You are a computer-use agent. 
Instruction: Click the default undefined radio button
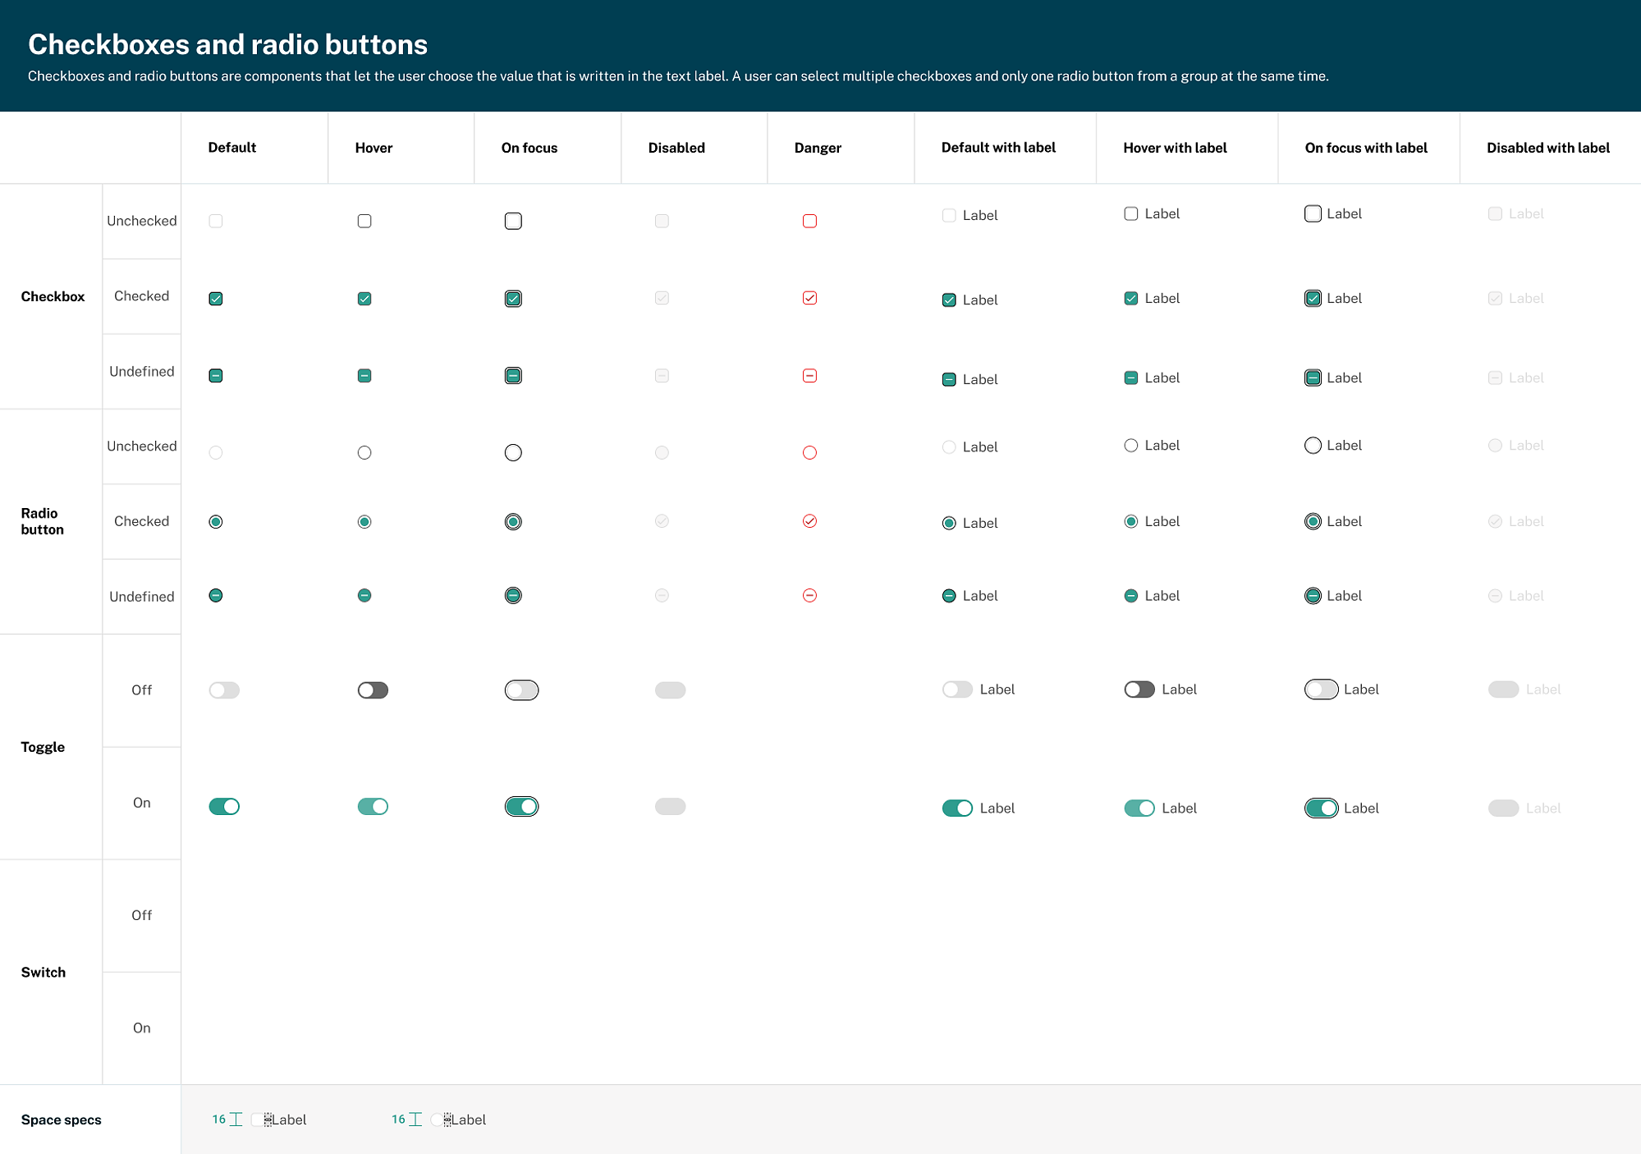click(216, 595)
